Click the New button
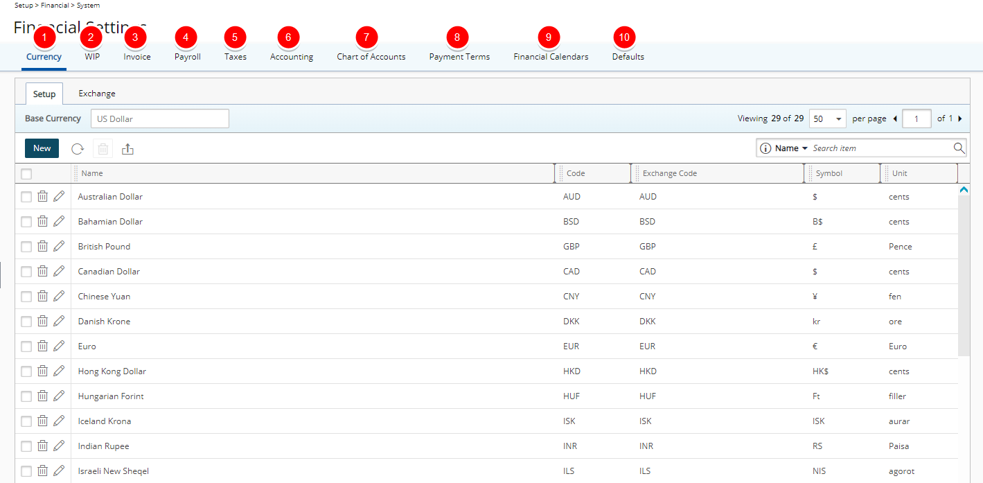Screen dimensions: 983x483 42,148
